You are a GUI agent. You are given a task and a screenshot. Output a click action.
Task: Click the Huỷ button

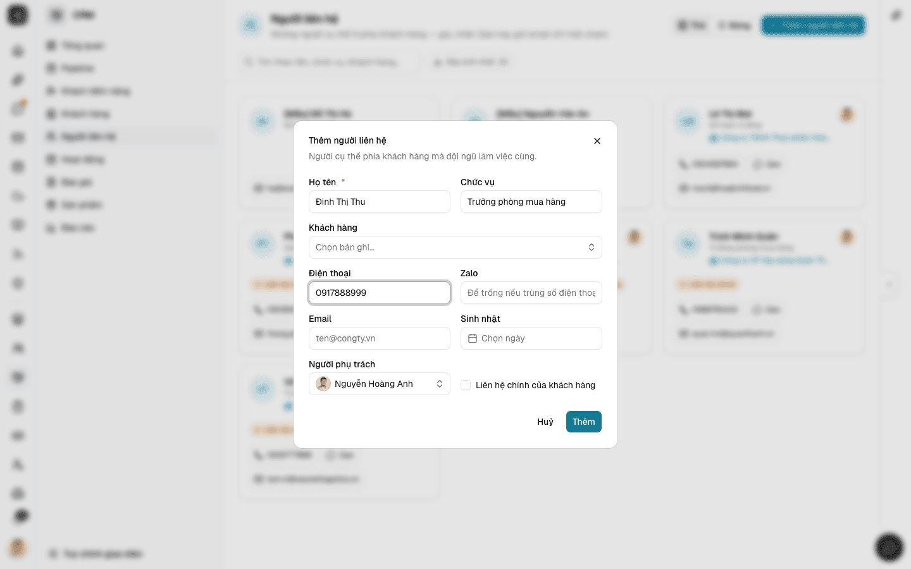(x=545, y=422)
